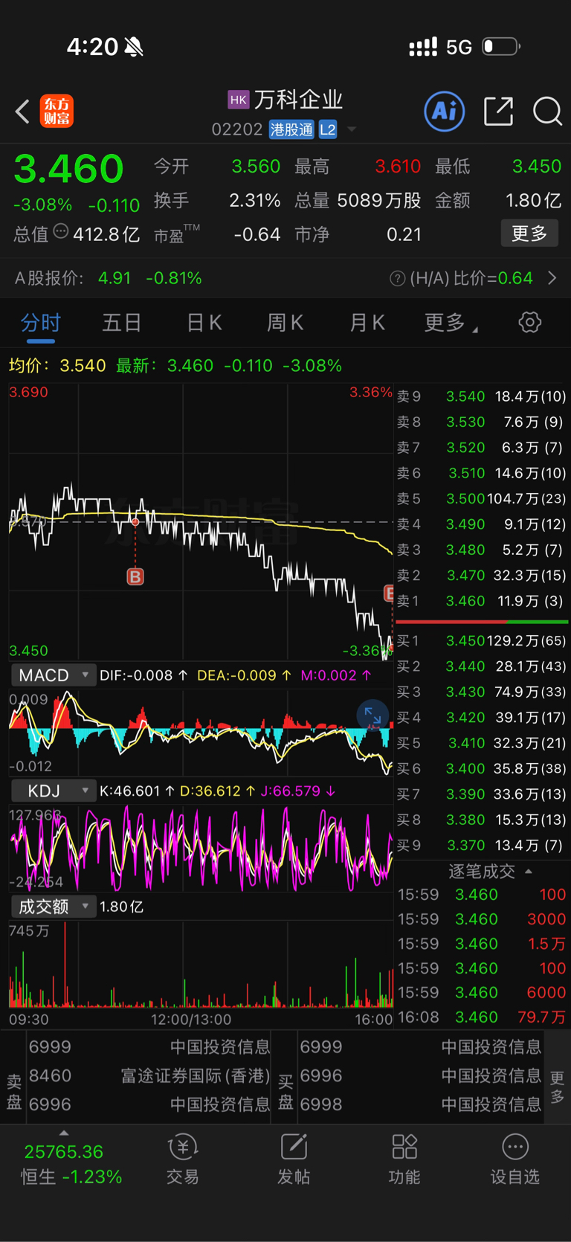This screenshot has height=1242, width=571.
Task: Tap the muted bell status icon
Action: point(134,48)
